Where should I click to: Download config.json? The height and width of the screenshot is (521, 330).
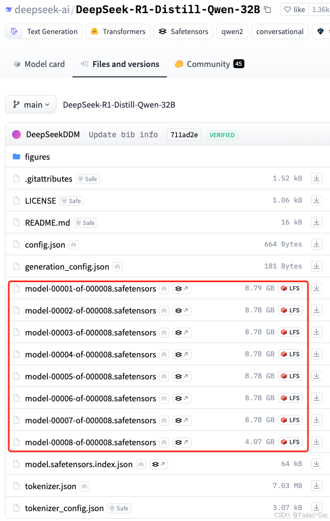[x=317, y=244]
